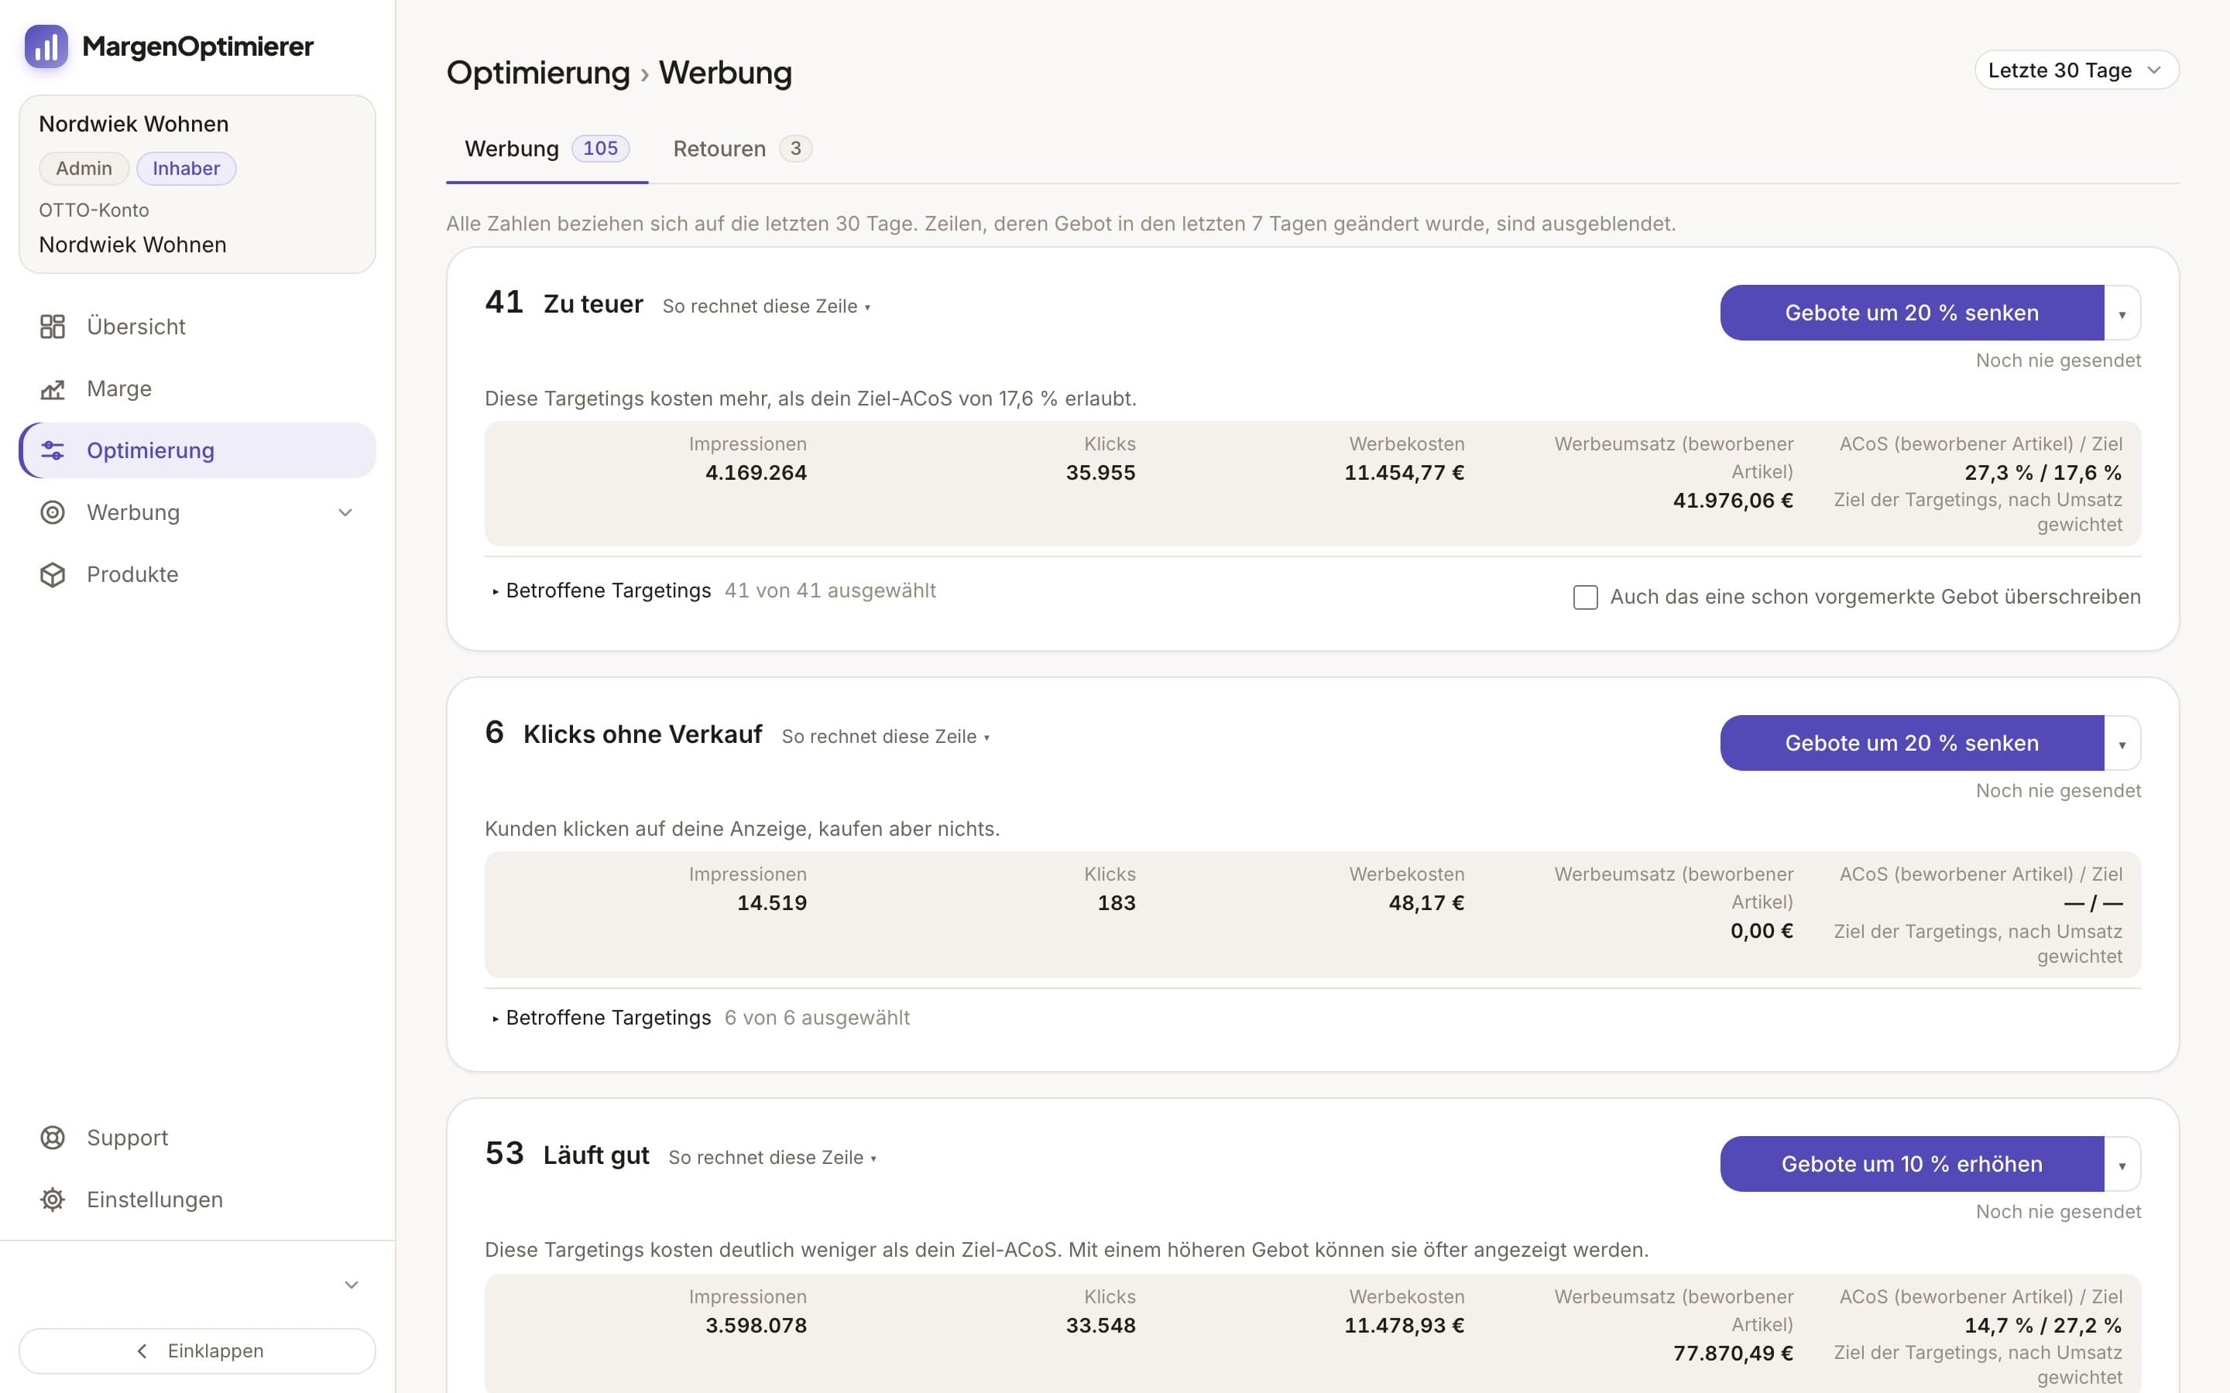The image size is (2230, 1393).
Task: Expand the Werbung sidebar submenu chevron
Action: click(x=345, y=512)
